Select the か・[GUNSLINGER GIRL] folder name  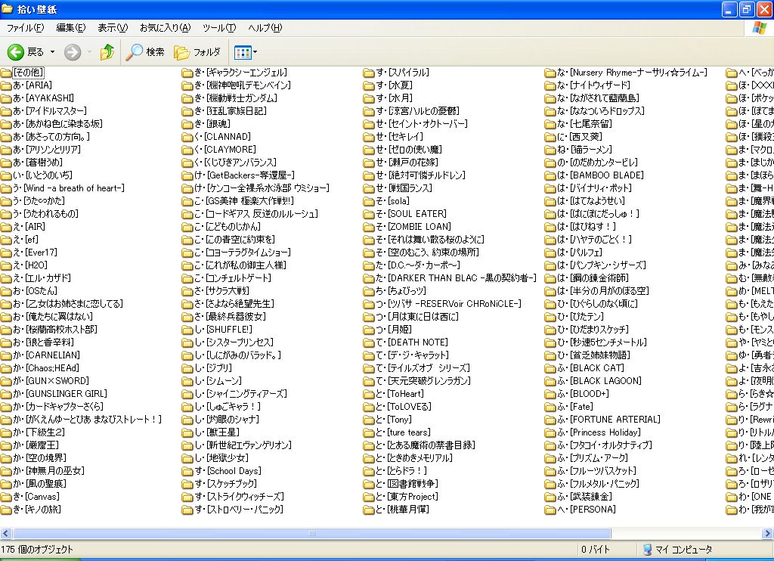[x=60, y=393]
